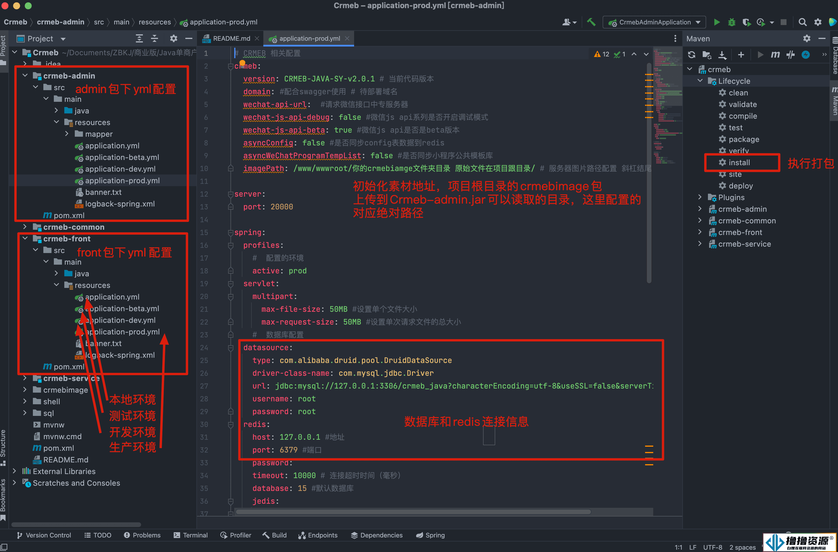Jump to next highlighted error arrow

pos(646,54)
